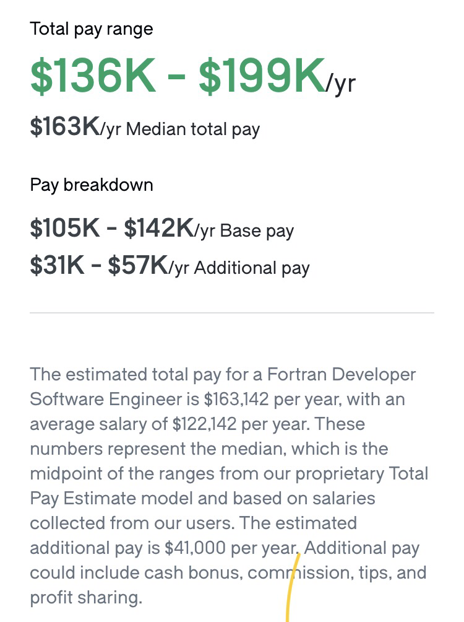Click the "Median total pay" label
Screen dimensions: 464x622
pyautogui.click(x=193, y=129)
